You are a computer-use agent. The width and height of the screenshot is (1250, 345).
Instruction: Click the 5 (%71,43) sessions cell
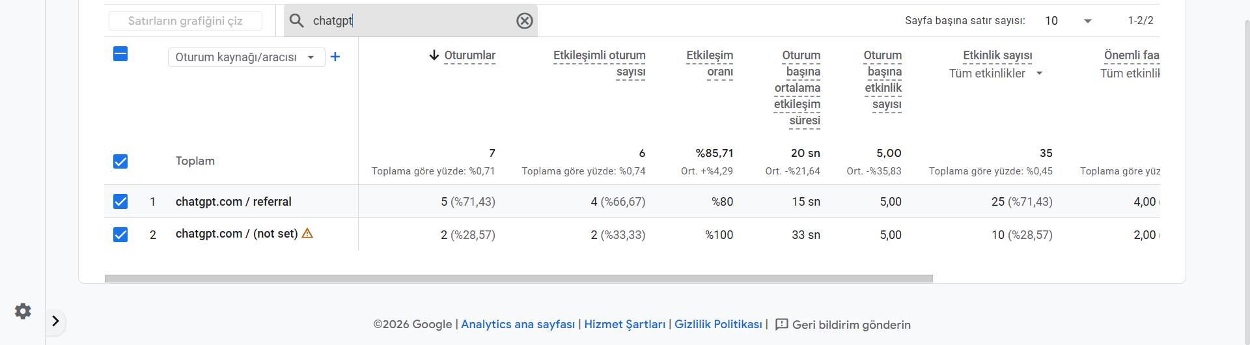point(468,202)
